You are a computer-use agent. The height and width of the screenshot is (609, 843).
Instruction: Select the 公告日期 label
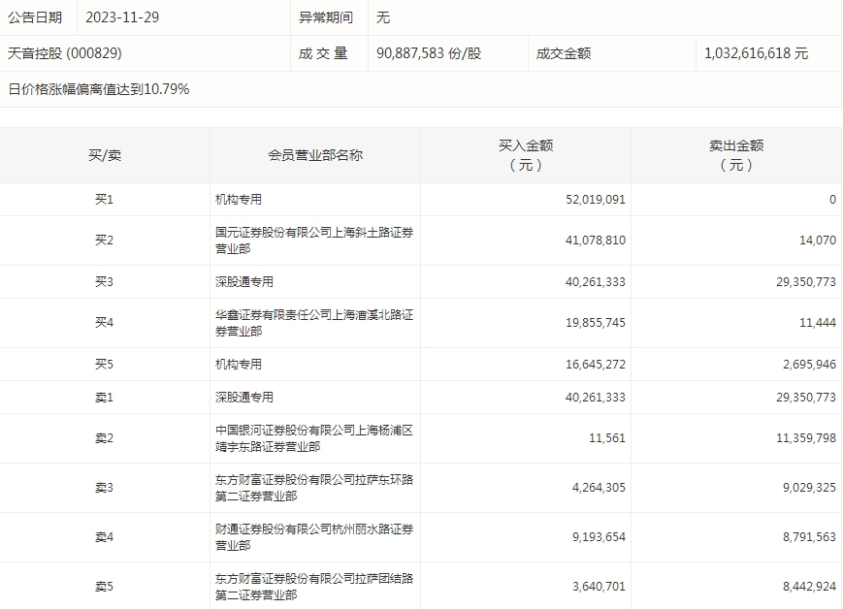pos(35,17)
